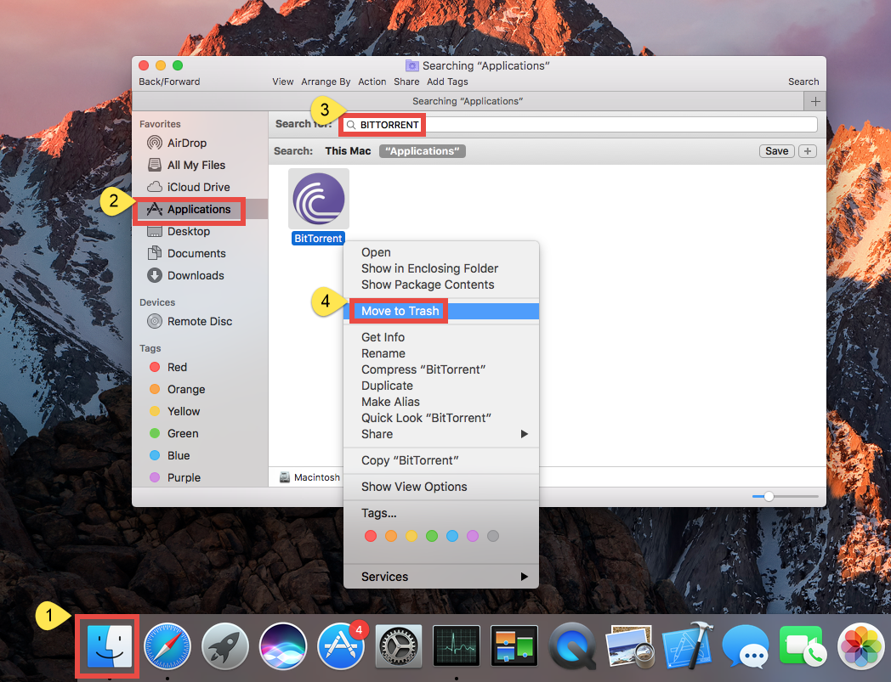Click the Save button for the search

click(x=775, y=150)
